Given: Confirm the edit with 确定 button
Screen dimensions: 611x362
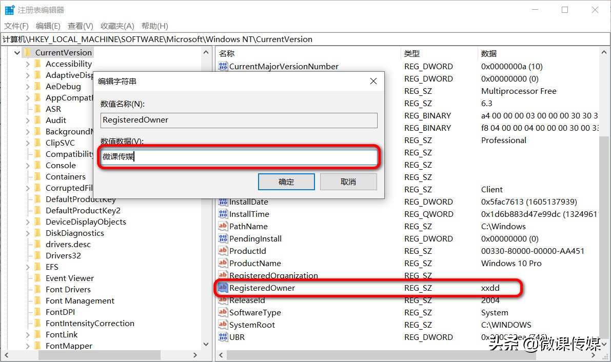Looking at the screenshot, I should tap(286, 182).
